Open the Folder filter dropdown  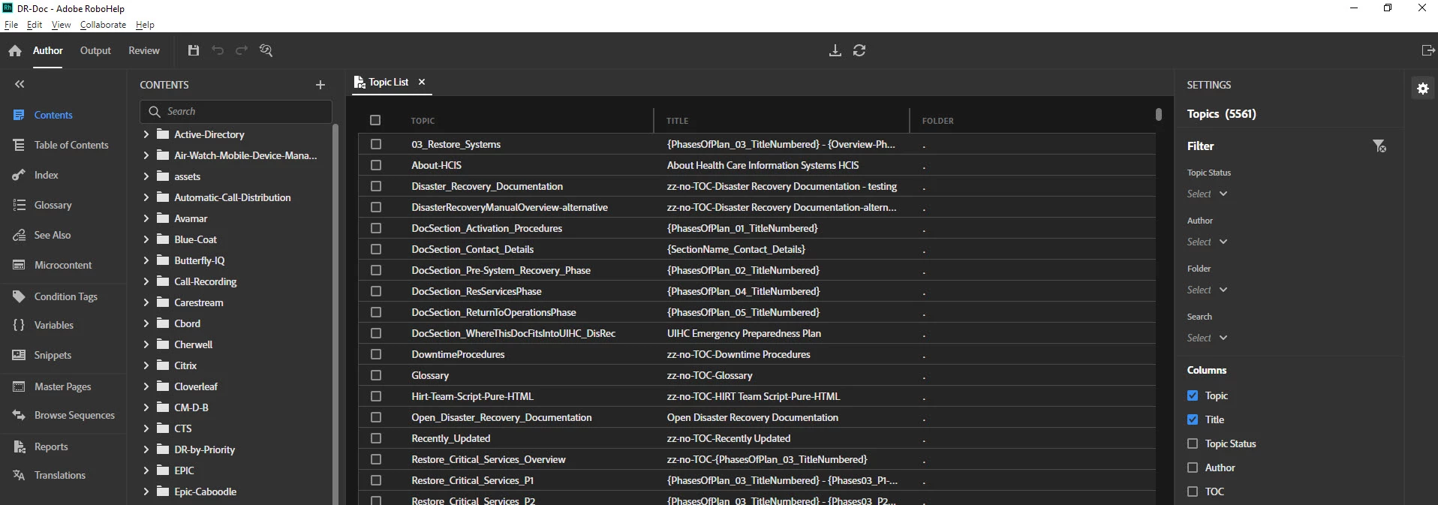tap(1207, 290)
